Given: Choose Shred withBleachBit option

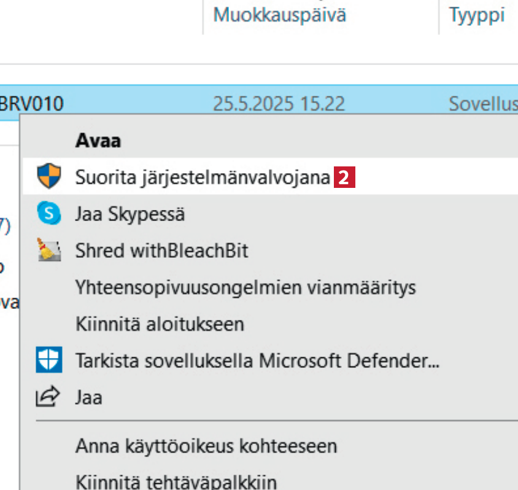Looking at the screenshot, I should pyautogui.click(x=161, y=251).
